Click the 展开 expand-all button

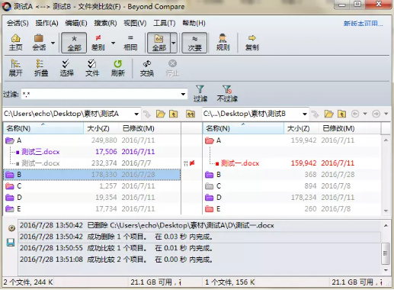click(x=15, y=68)
